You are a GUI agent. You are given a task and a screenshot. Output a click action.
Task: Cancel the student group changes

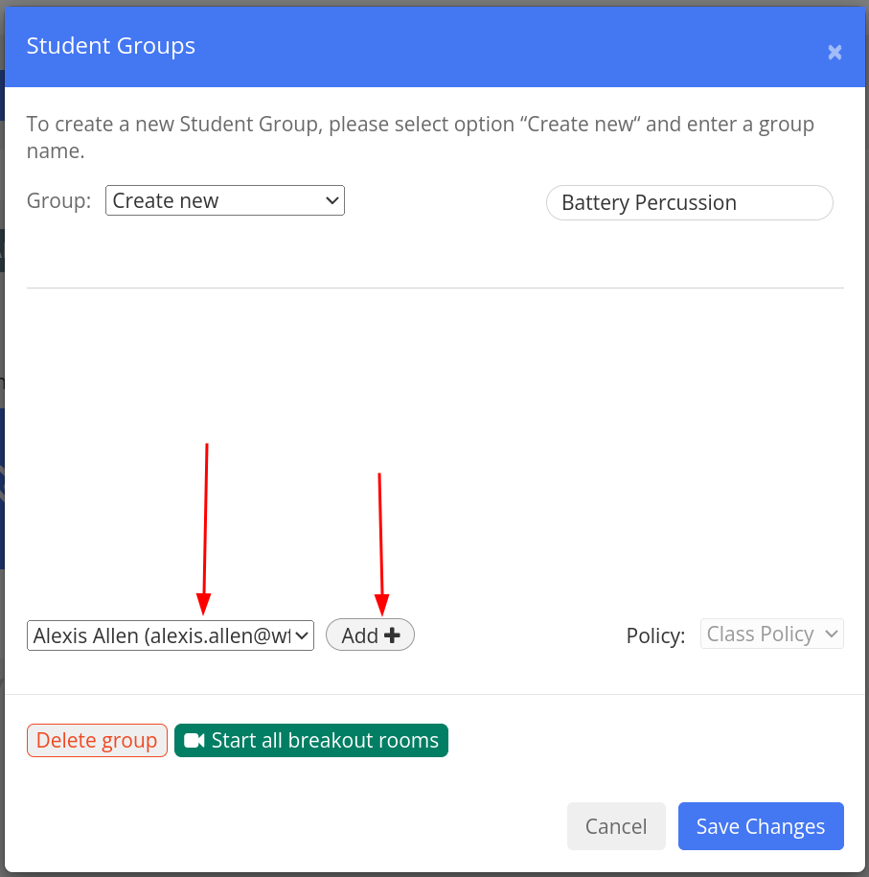(616, 826)
